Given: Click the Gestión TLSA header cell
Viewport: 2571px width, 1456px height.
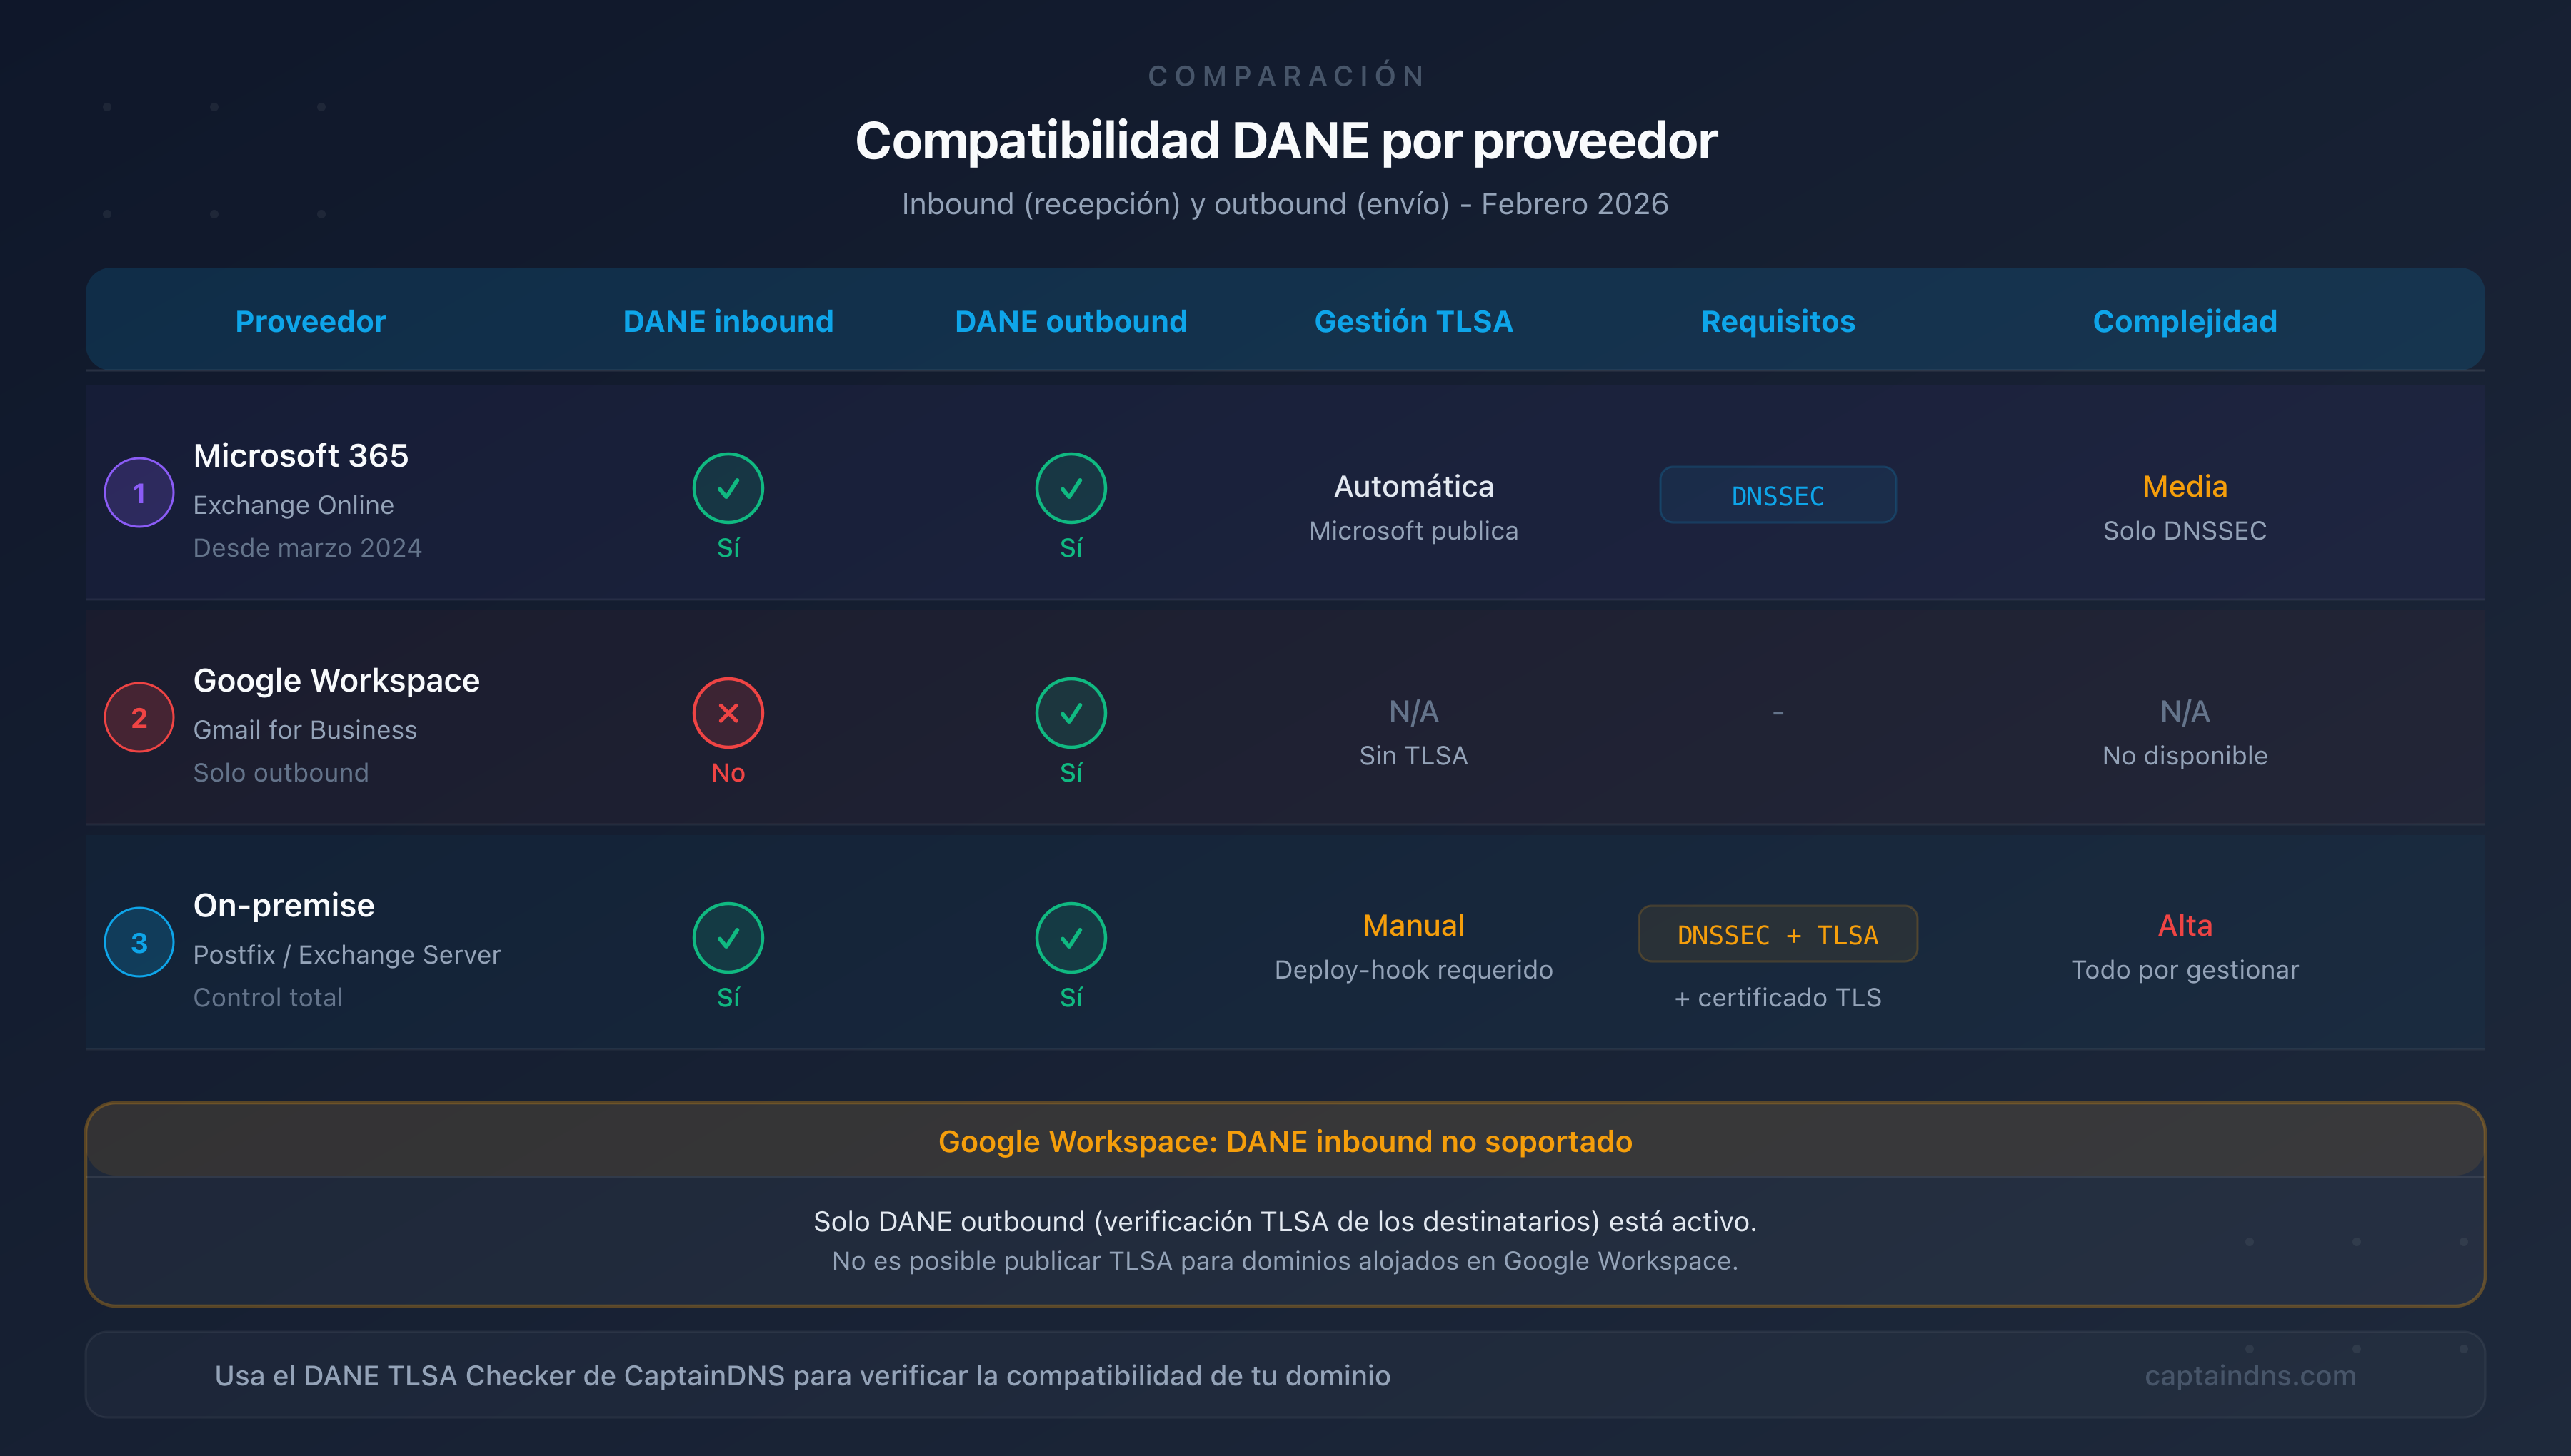Looking at the screenshot, I should coord(1413,321).
